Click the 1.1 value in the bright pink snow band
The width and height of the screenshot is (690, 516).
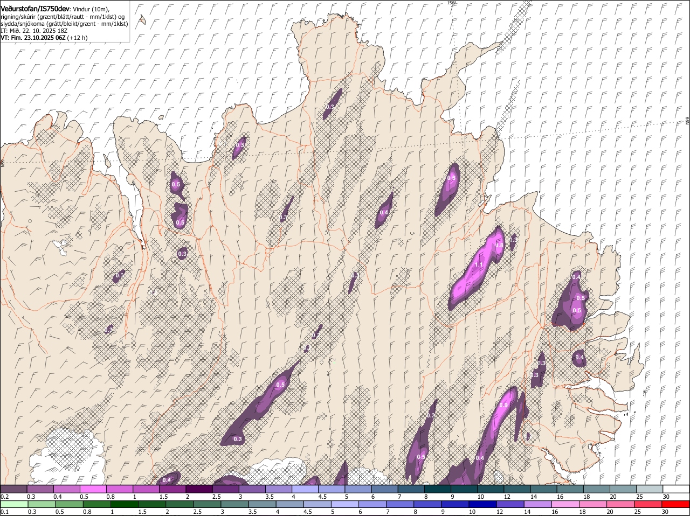(x=479, y=265)
